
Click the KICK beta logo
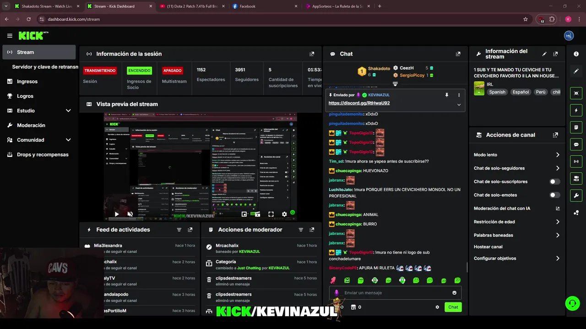pyautogui.click(x=33, y=36)
